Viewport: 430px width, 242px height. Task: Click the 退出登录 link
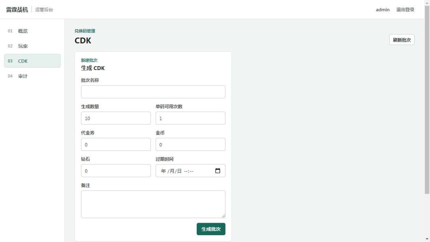[x=405, y=10]
